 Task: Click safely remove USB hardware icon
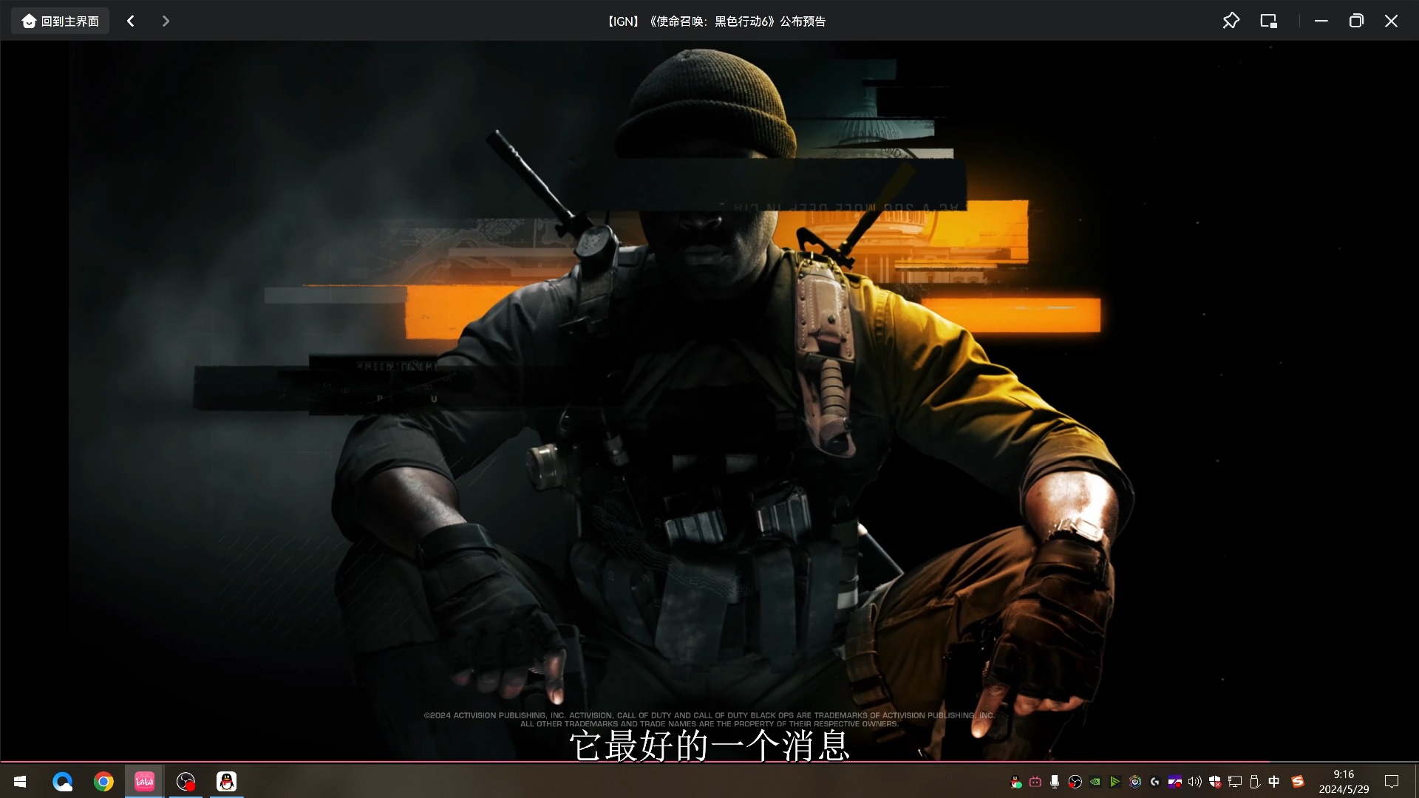1254,782
